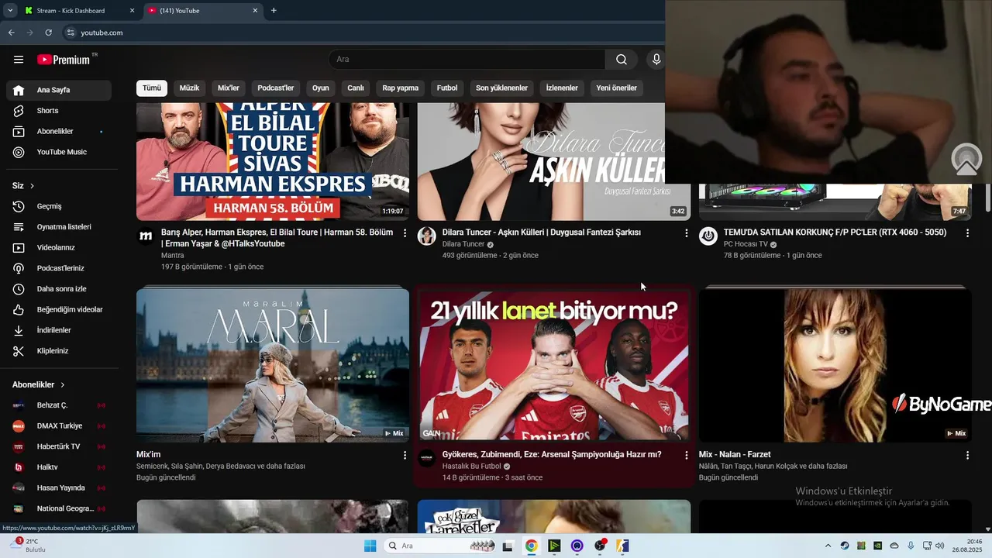
Task: Select the Oyun filter chip
Action: coord(321,88)
